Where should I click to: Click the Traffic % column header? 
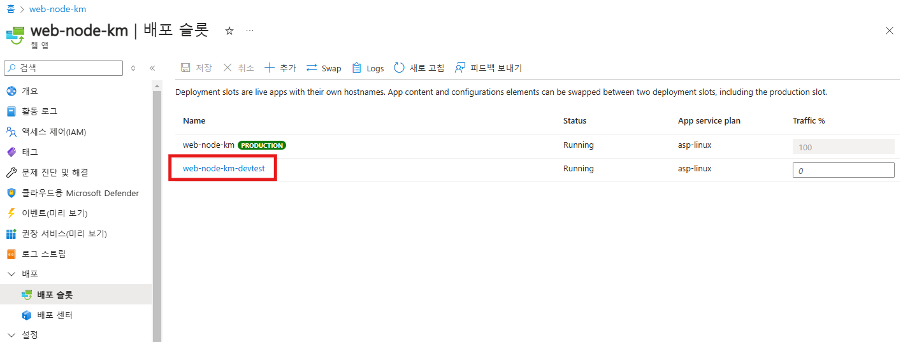pos(809,120)
